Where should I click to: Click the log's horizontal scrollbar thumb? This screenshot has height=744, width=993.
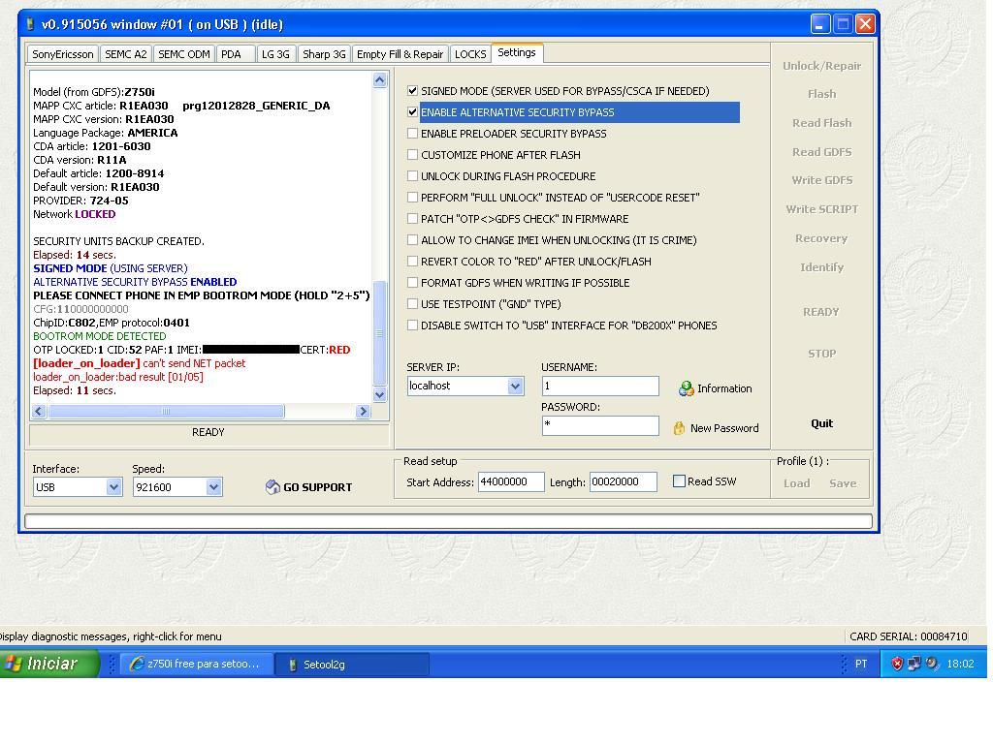(x=166, y=411)
